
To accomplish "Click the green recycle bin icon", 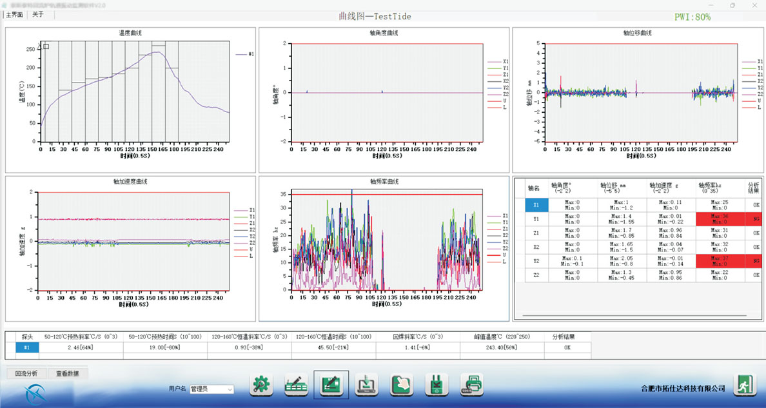I will 437,385.
